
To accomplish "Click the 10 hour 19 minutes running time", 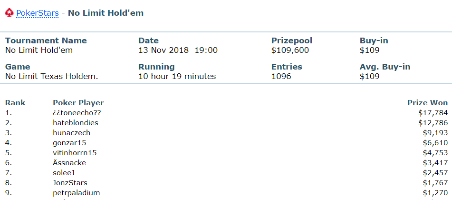I will point(177,76).
